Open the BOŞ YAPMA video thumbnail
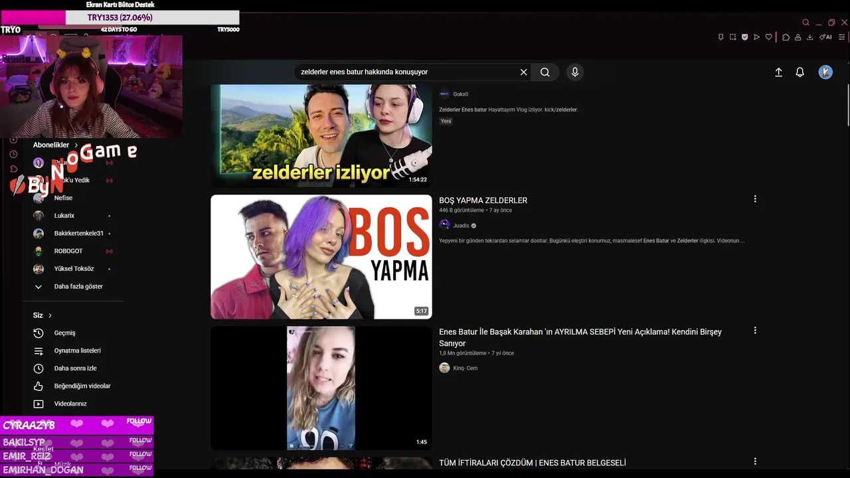Image resolution: width=850 pixels, height=478 pixels. tap(321, 257)
